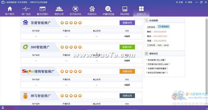Open 推广监控 pulse monitor icon

point(26,9)
